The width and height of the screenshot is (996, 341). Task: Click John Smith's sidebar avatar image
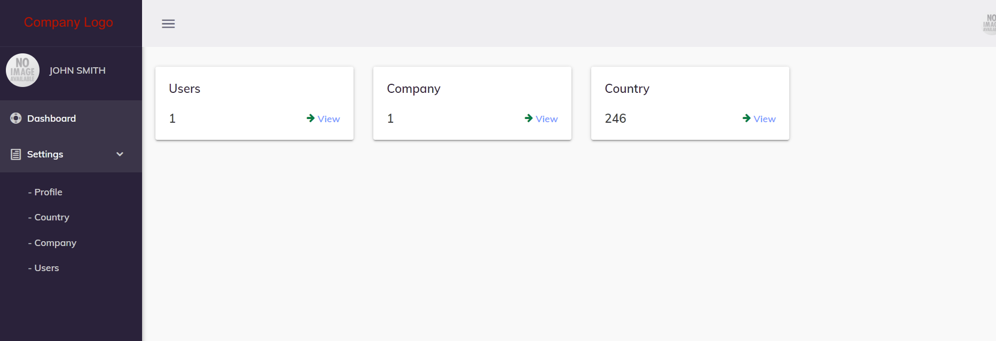22,70
